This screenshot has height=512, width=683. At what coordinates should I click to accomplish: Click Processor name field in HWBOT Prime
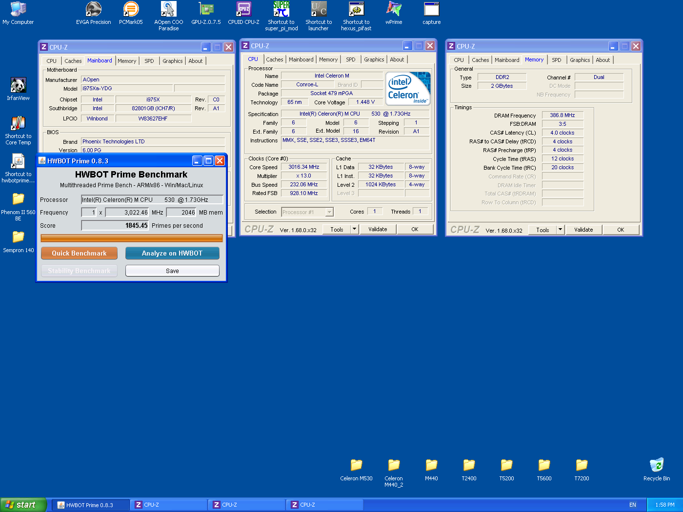(152, 199)
